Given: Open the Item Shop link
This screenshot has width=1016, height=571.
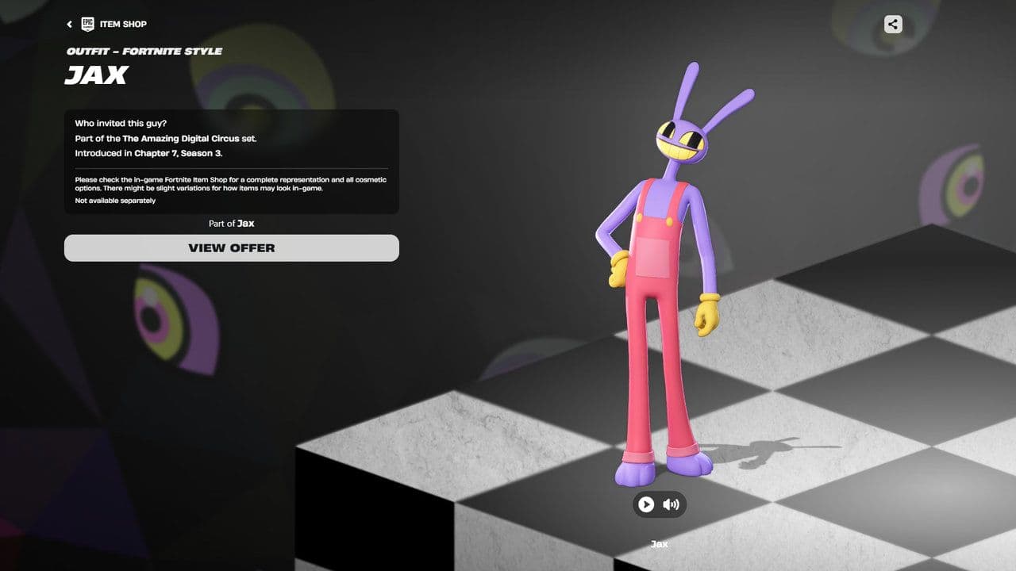Looking at the screenshot, I should (x=123, y=25).
